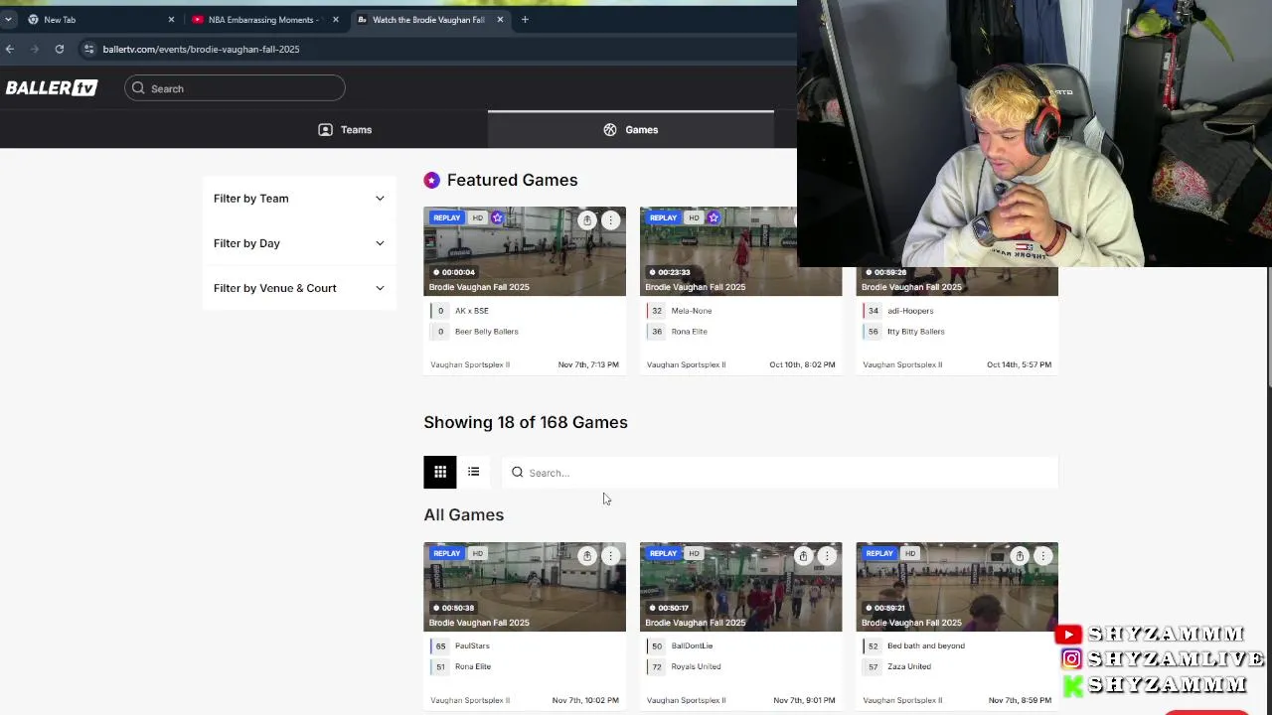Viewport: 1272px width, 715px height.
Task: Reload the ballertv page
Action: point(60,49)
